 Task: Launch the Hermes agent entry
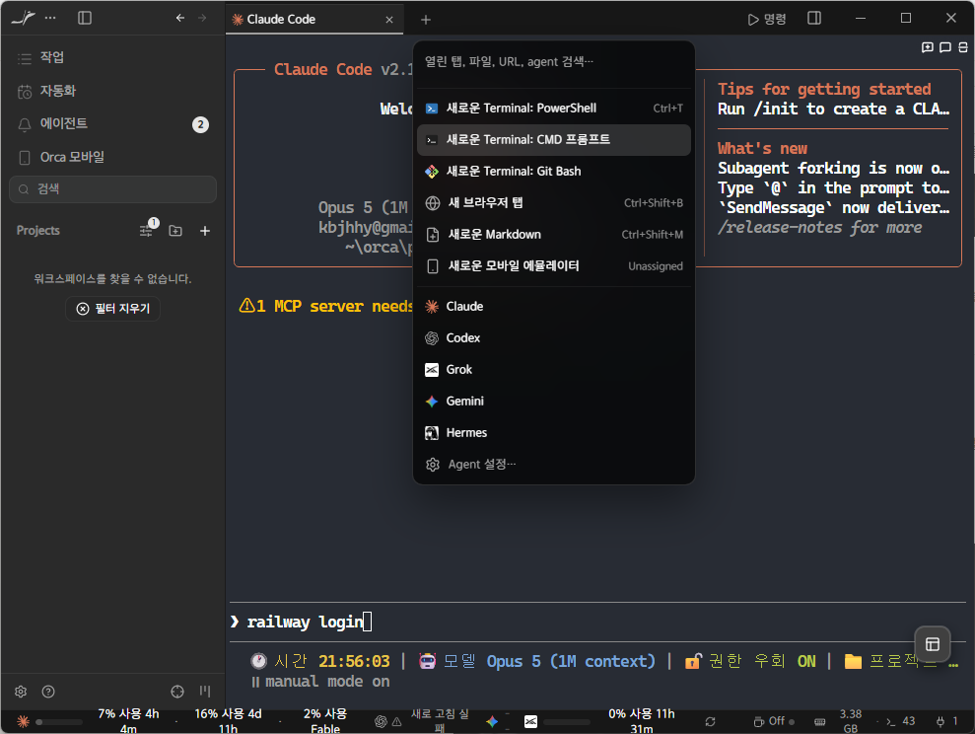(x=553, y=433)
